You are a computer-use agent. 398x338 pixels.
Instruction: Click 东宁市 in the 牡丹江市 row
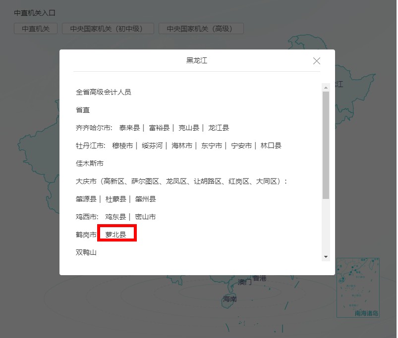[214, 145]
